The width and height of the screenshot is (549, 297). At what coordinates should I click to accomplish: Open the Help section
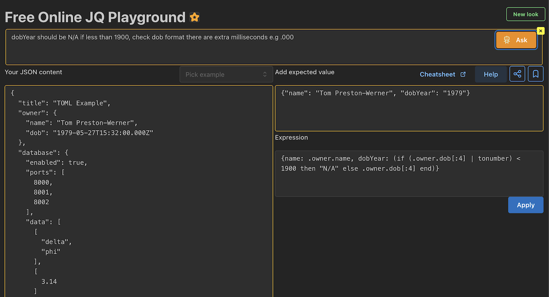pos(490,74)
